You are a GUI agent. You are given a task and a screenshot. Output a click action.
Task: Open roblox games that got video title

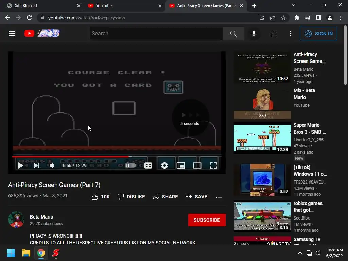click(x=308, y=207)
